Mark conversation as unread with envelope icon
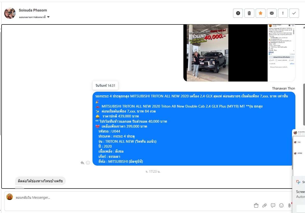This screenshot has height=213, width=305. (272, 13)
